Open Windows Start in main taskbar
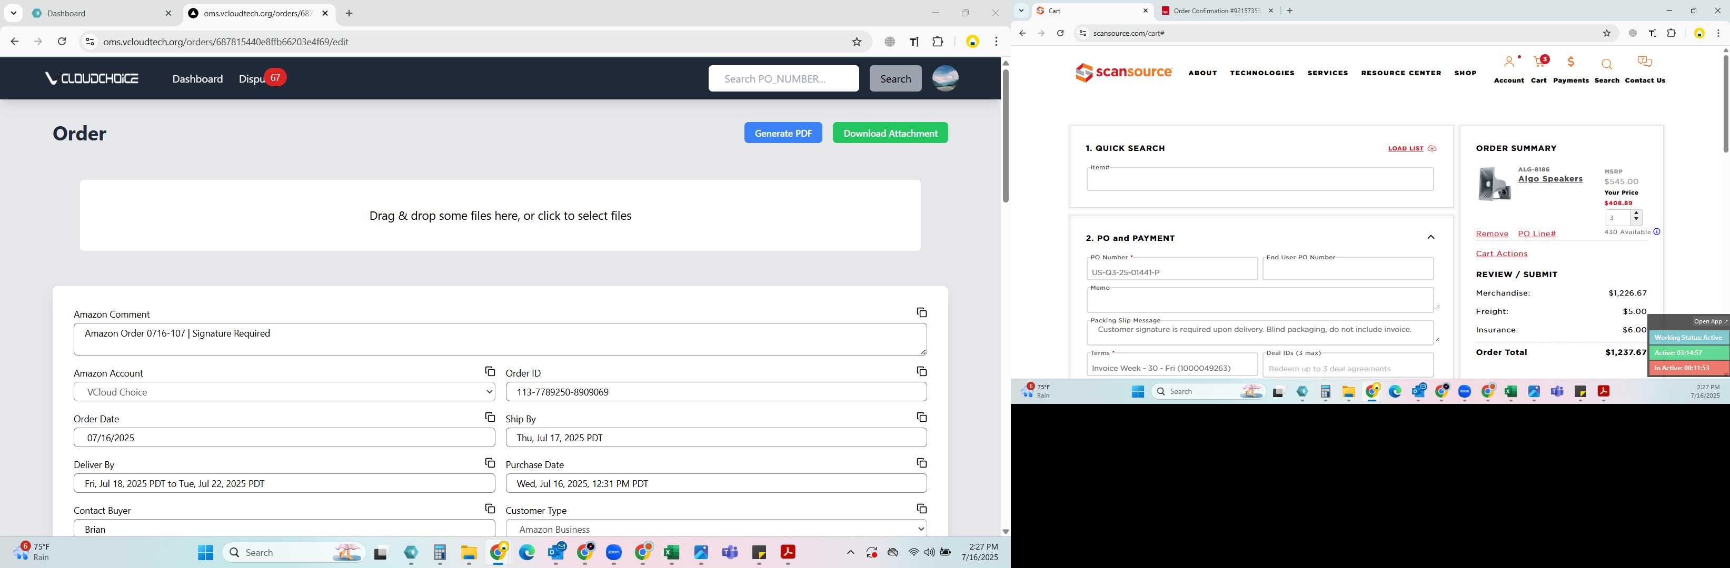The width and height of the screenshot is (1730, 568). tap(205, 553)
